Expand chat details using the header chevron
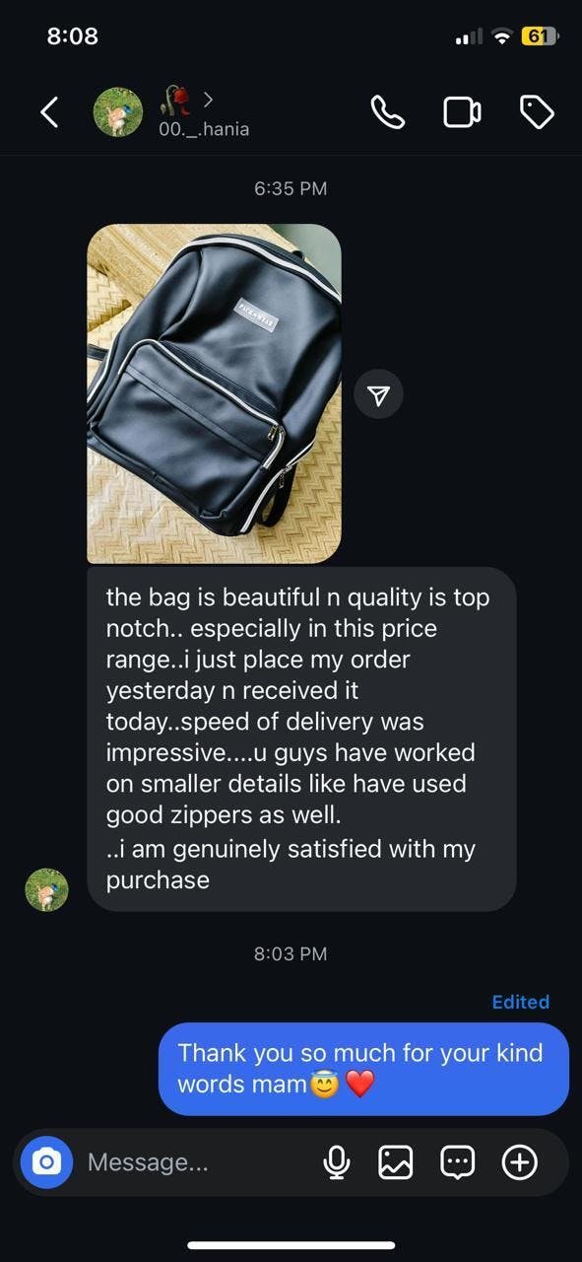The height and width of the screenshot is (1262, 582). coord(208,99)
